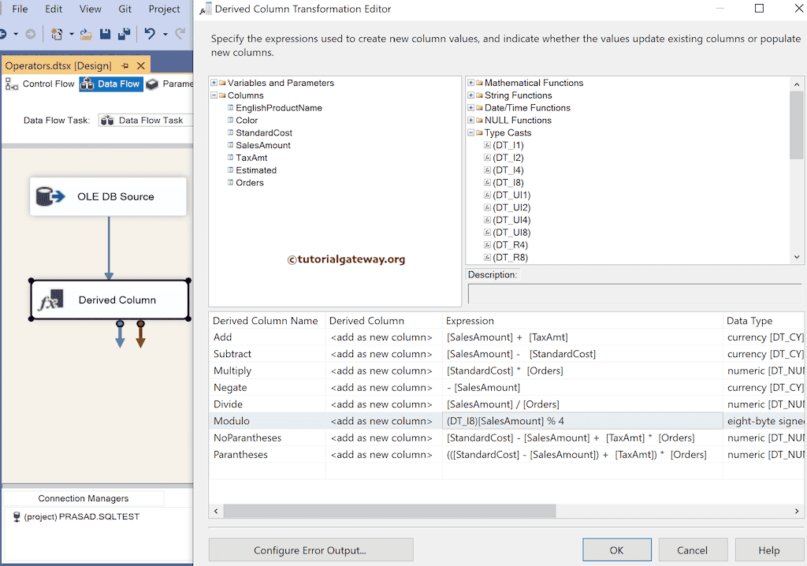
Task: Open the Git menu
Action: pos(125,9)
